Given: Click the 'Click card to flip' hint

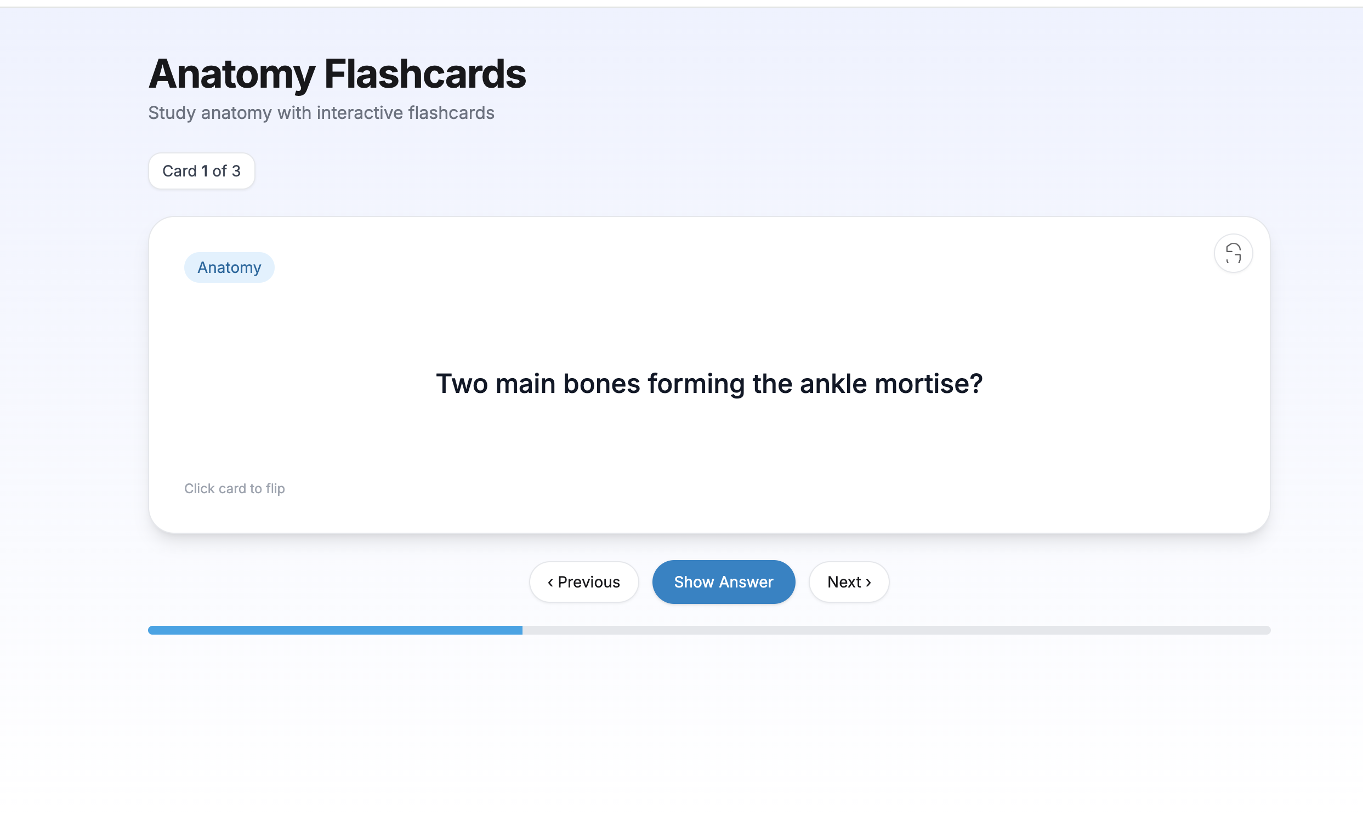Looking at the screenshot, I should point(235,489).
